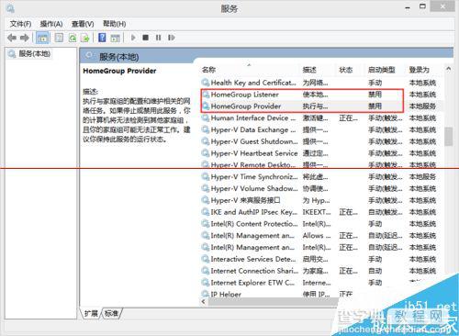Select the Interactive Services Dete... service
Viewport: 459px width, 336px height.
[x=253, y=259]
